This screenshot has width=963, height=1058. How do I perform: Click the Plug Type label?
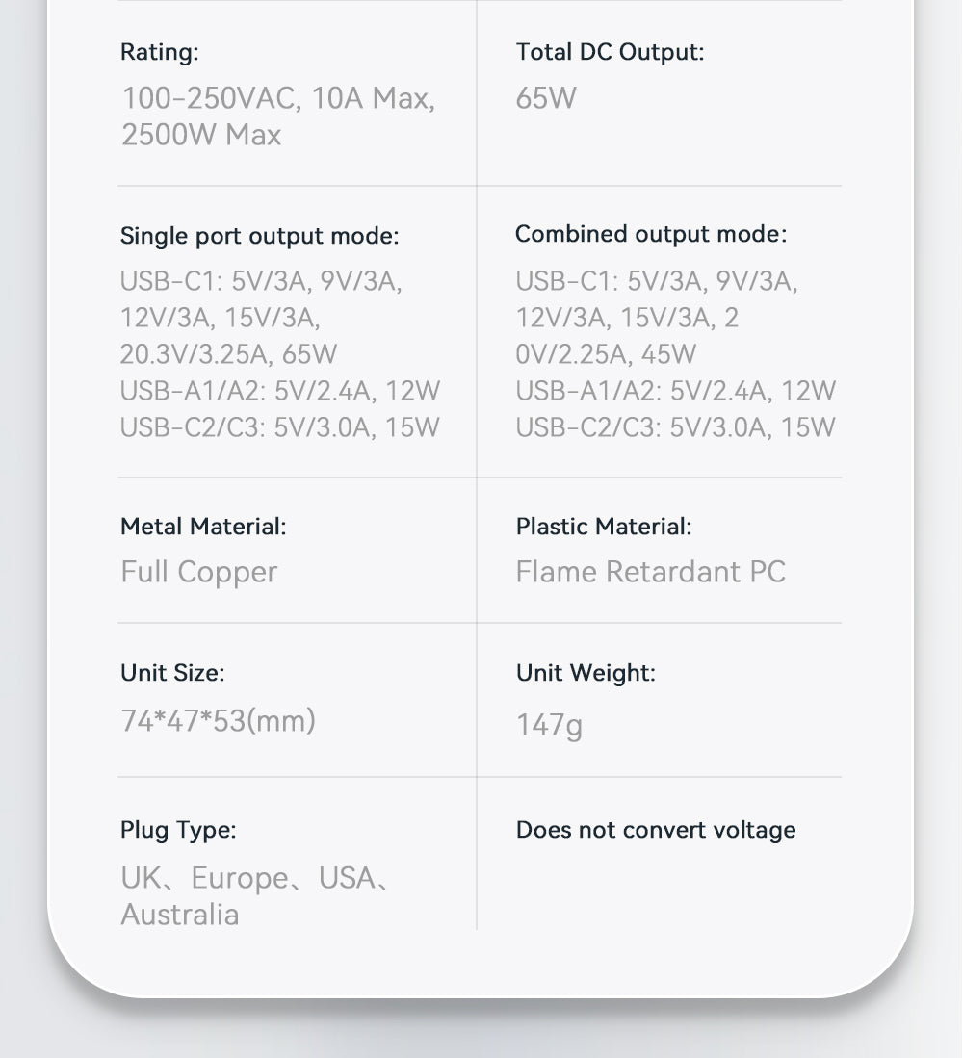tap(177, 830)
